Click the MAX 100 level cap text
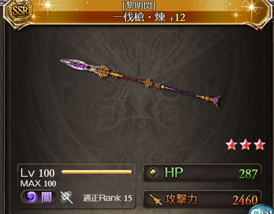This screenshot has height=214, width=274. pyautogui.click(x=38, y=183)
